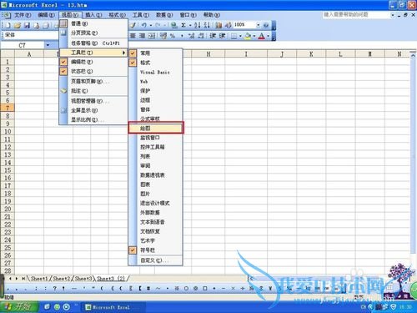Click column H header
Screen dimensions: 417x313
point(208,54)
